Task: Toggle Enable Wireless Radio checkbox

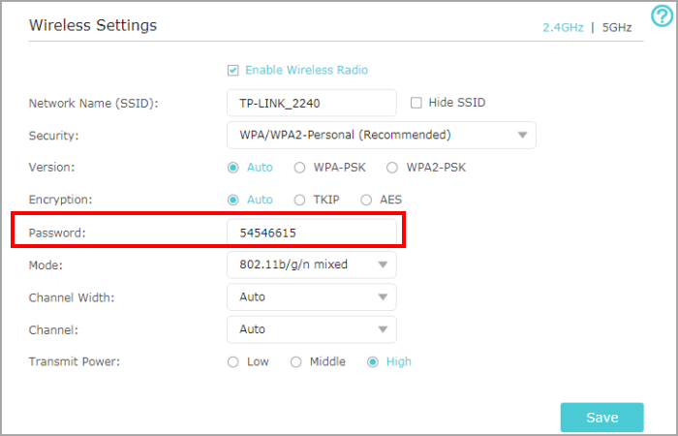Action: [232, 70]
